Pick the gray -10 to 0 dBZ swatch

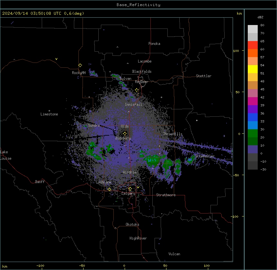[x=253, y=157]
